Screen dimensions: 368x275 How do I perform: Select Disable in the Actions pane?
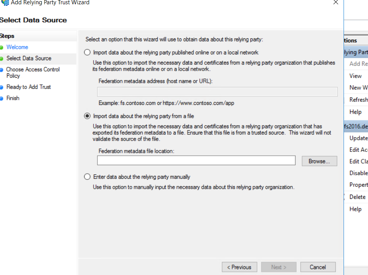[x=358, y=173]
